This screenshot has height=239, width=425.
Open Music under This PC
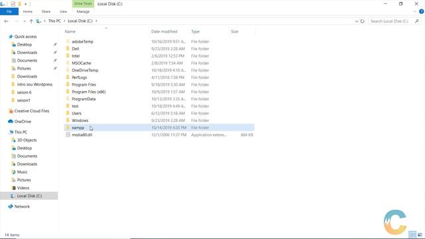pyautogui.click(x=22, y=172)
